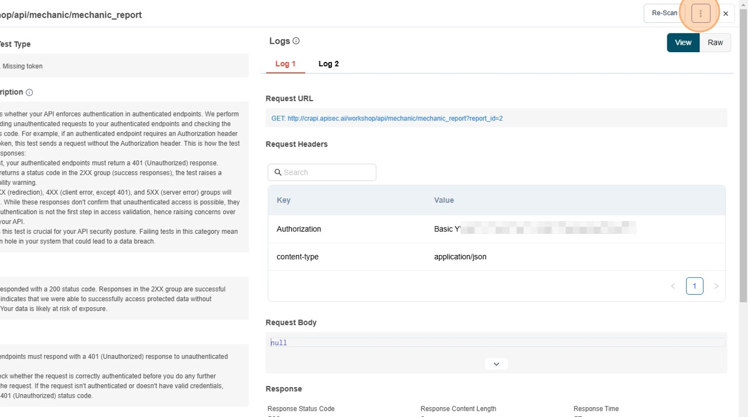Open the three-dot more options menu
This screenshot has height=417, width=748.
[700, 13]
